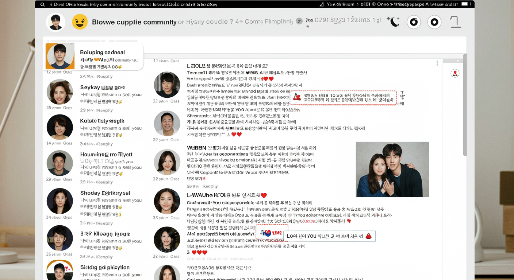Click the bracket-shaped icon at header's right end

455,22
